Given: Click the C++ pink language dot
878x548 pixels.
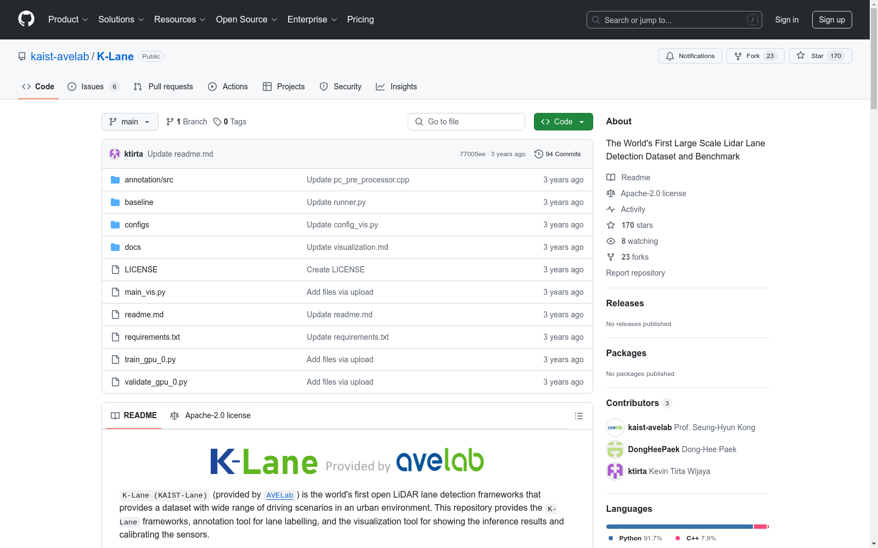Looking at the screenshot, I should point(678,538).
